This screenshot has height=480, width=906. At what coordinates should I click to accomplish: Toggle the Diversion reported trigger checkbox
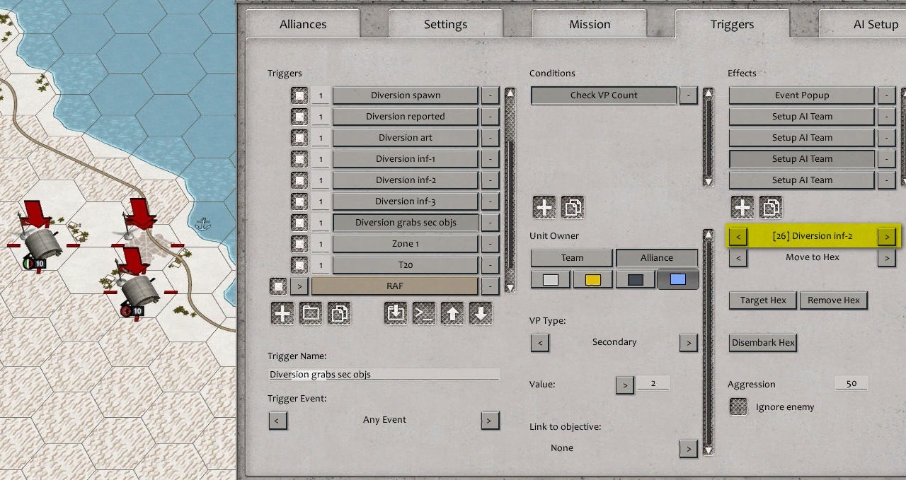(299, 117)
